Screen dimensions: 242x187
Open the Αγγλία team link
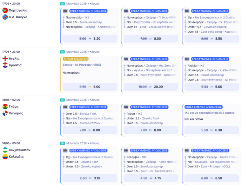coord(14,58)
